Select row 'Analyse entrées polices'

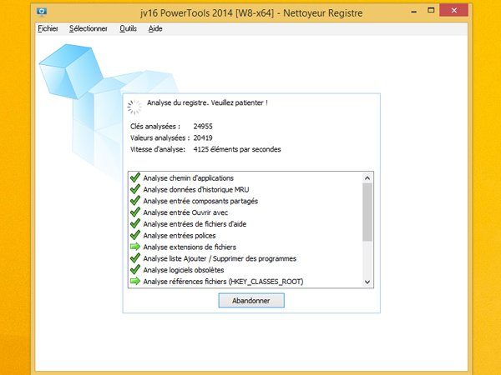(x=245, y=235)
